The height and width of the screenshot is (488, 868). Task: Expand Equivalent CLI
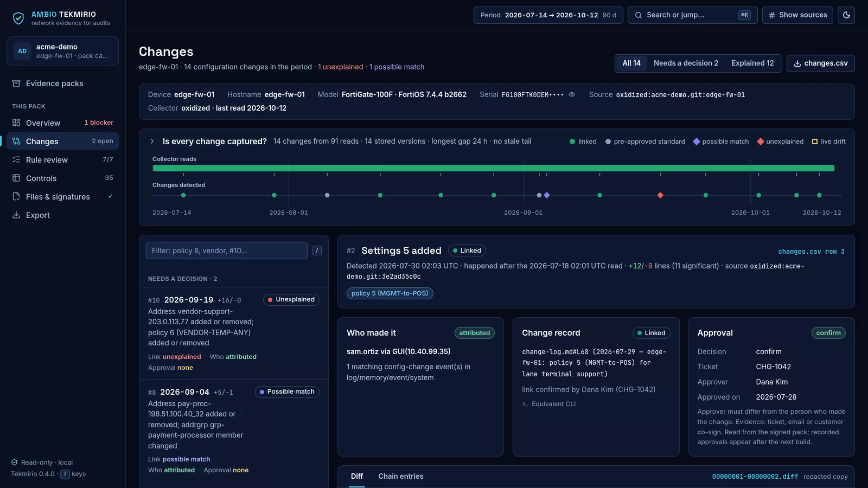point(549,404)
